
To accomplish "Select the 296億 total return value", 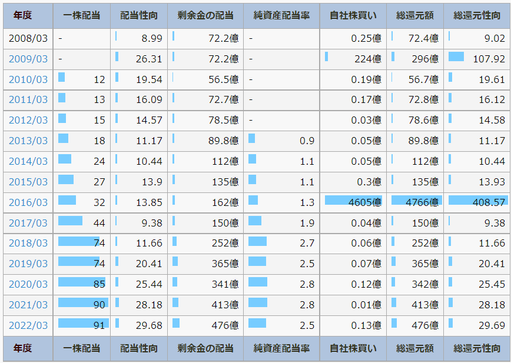I will tap(425, 59).
